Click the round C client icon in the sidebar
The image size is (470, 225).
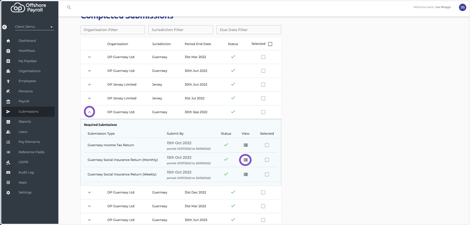coord(5,27)
